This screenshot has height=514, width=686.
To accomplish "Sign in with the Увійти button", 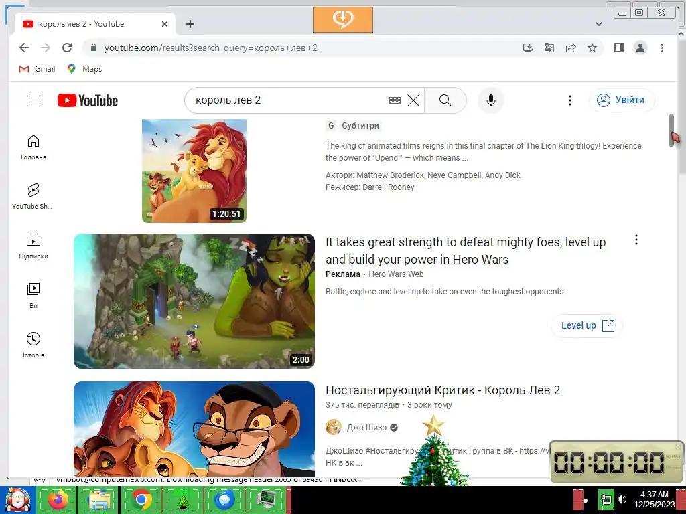I will click(622, 100).
